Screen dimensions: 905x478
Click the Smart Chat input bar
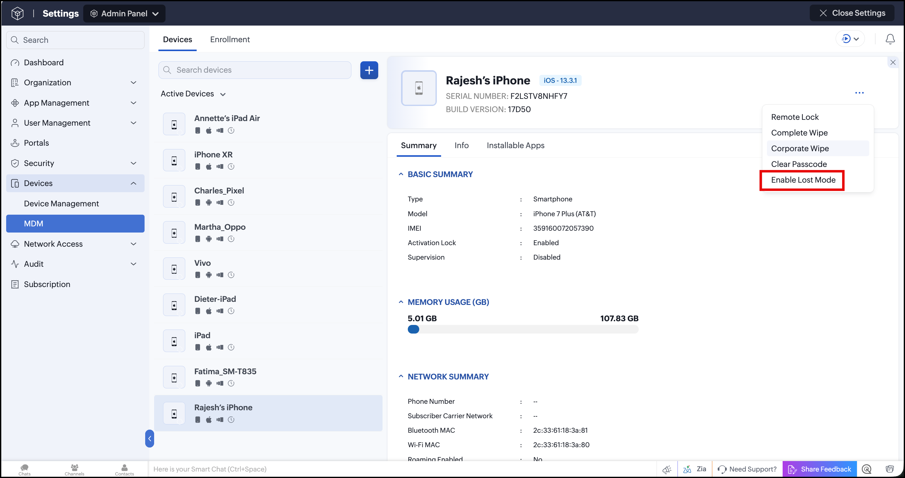[403, 470]
